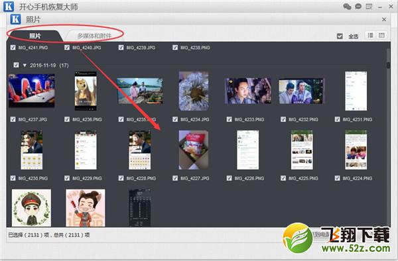The image size is (398, 261).
Task: Uncheck the IMG_4240.JPG checkbox
Action: coord(67,48)
